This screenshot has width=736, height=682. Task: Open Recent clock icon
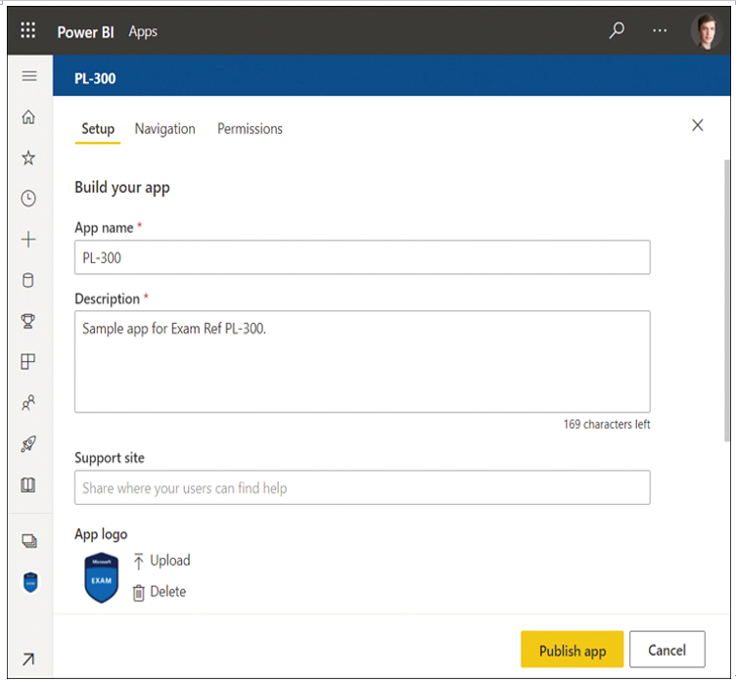(x=28, y=199)
